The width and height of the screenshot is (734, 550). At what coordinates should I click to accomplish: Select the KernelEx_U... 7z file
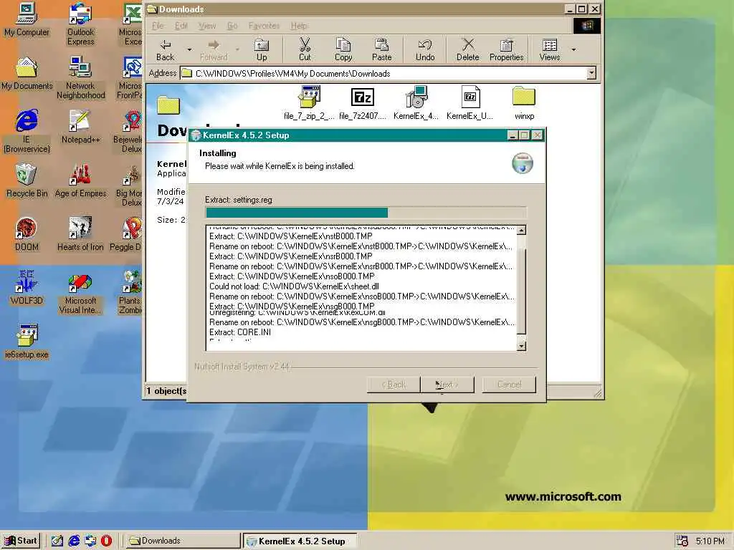tap(470, 103)
